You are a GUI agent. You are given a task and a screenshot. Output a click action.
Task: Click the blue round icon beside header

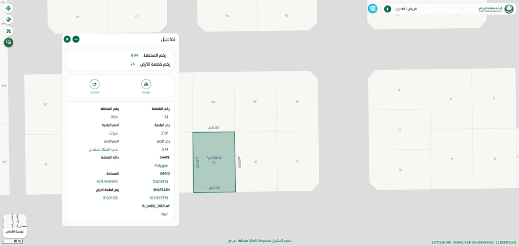pyautogui.click(x=373, y=9)
